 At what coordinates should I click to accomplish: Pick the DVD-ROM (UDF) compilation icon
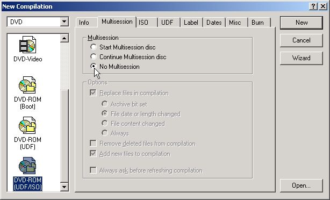(x=27, y=133)
